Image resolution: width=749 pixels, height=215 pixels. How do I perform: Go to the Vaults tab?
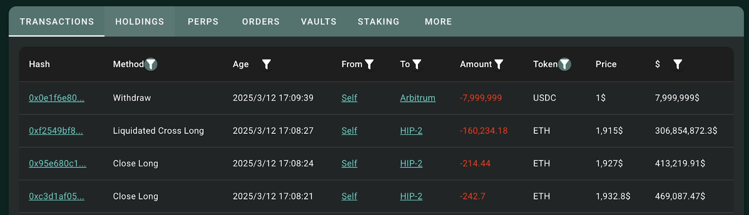319,22
